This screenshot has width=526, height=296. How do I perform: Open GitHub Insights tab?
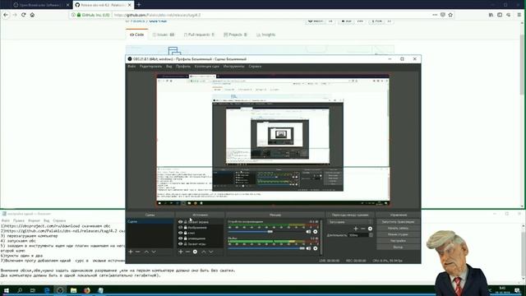[266, 35]
